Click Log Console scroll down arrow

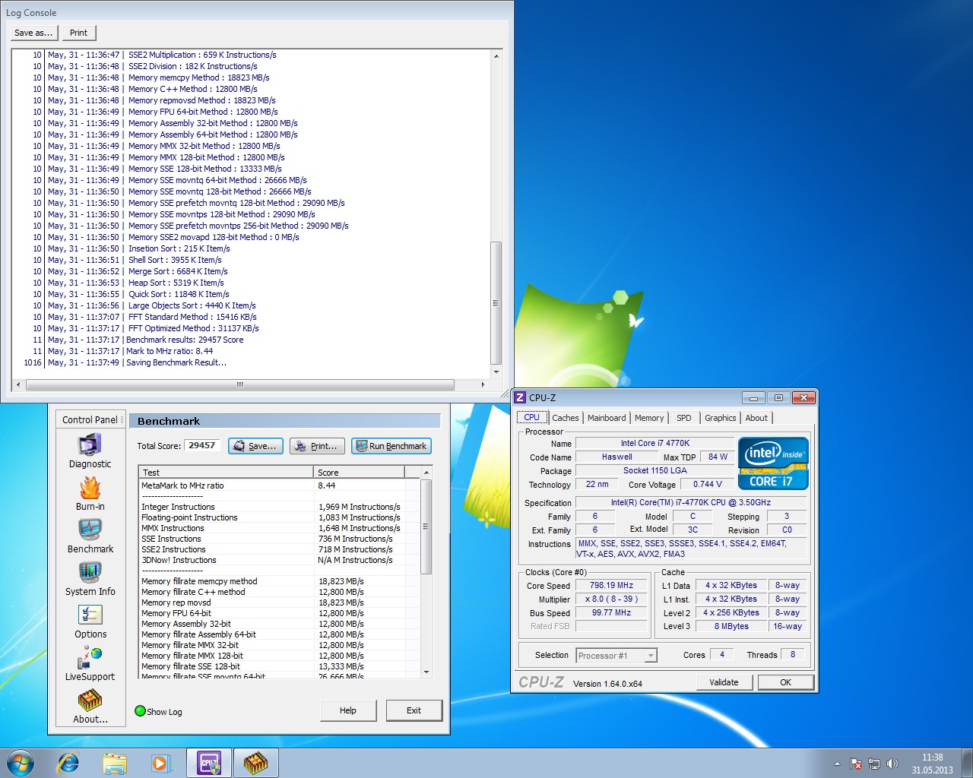tap(496, 372)
